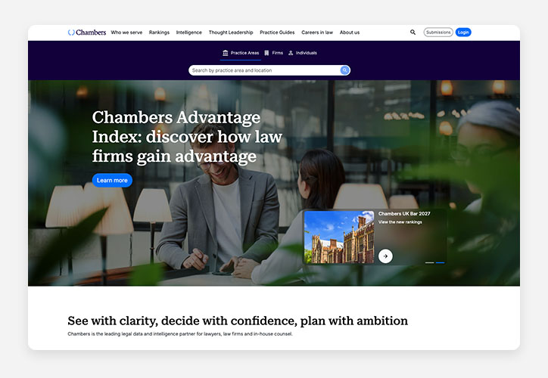Click the Chambers UK Bar 2027 title
The width and height of the screenshot is (548, 378).
[x=404, y=214]
